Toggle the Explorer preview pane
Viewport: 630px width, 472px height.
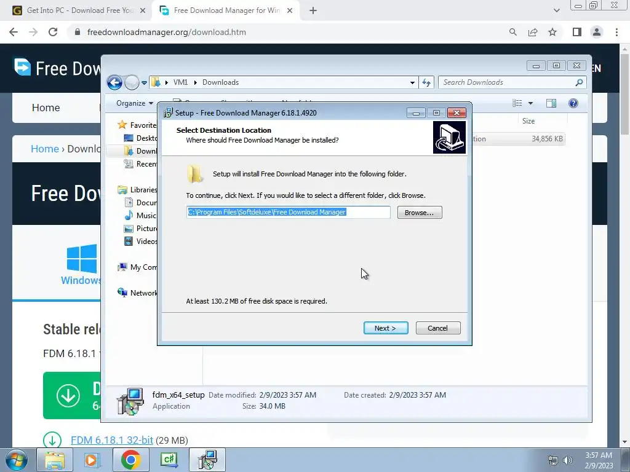[x=551, y=103]
